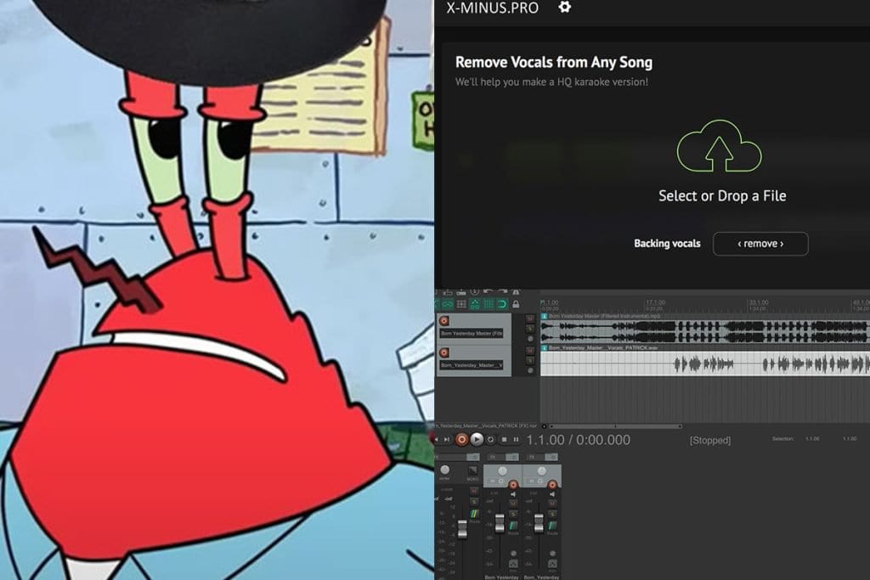Click round knob on Filtered Instrumental track panel

click(530, 339)
